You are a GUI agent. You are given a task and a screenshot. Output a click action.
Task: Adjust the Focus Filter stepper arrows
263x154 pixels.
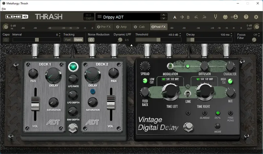pos(259,35)
